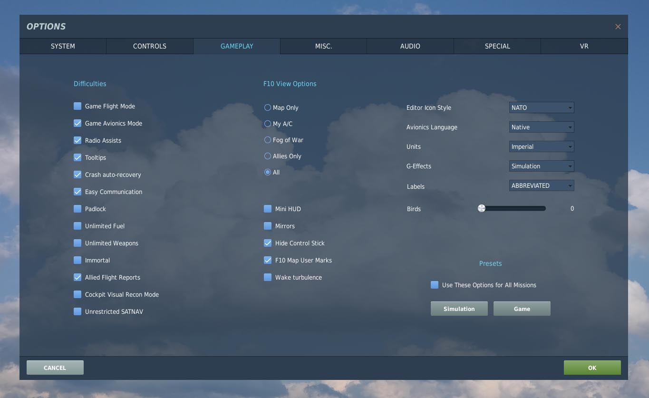Screen dimensions: 649x398
Task: Expand the Units dropdown showing Imperial
Action: [542, 146]
